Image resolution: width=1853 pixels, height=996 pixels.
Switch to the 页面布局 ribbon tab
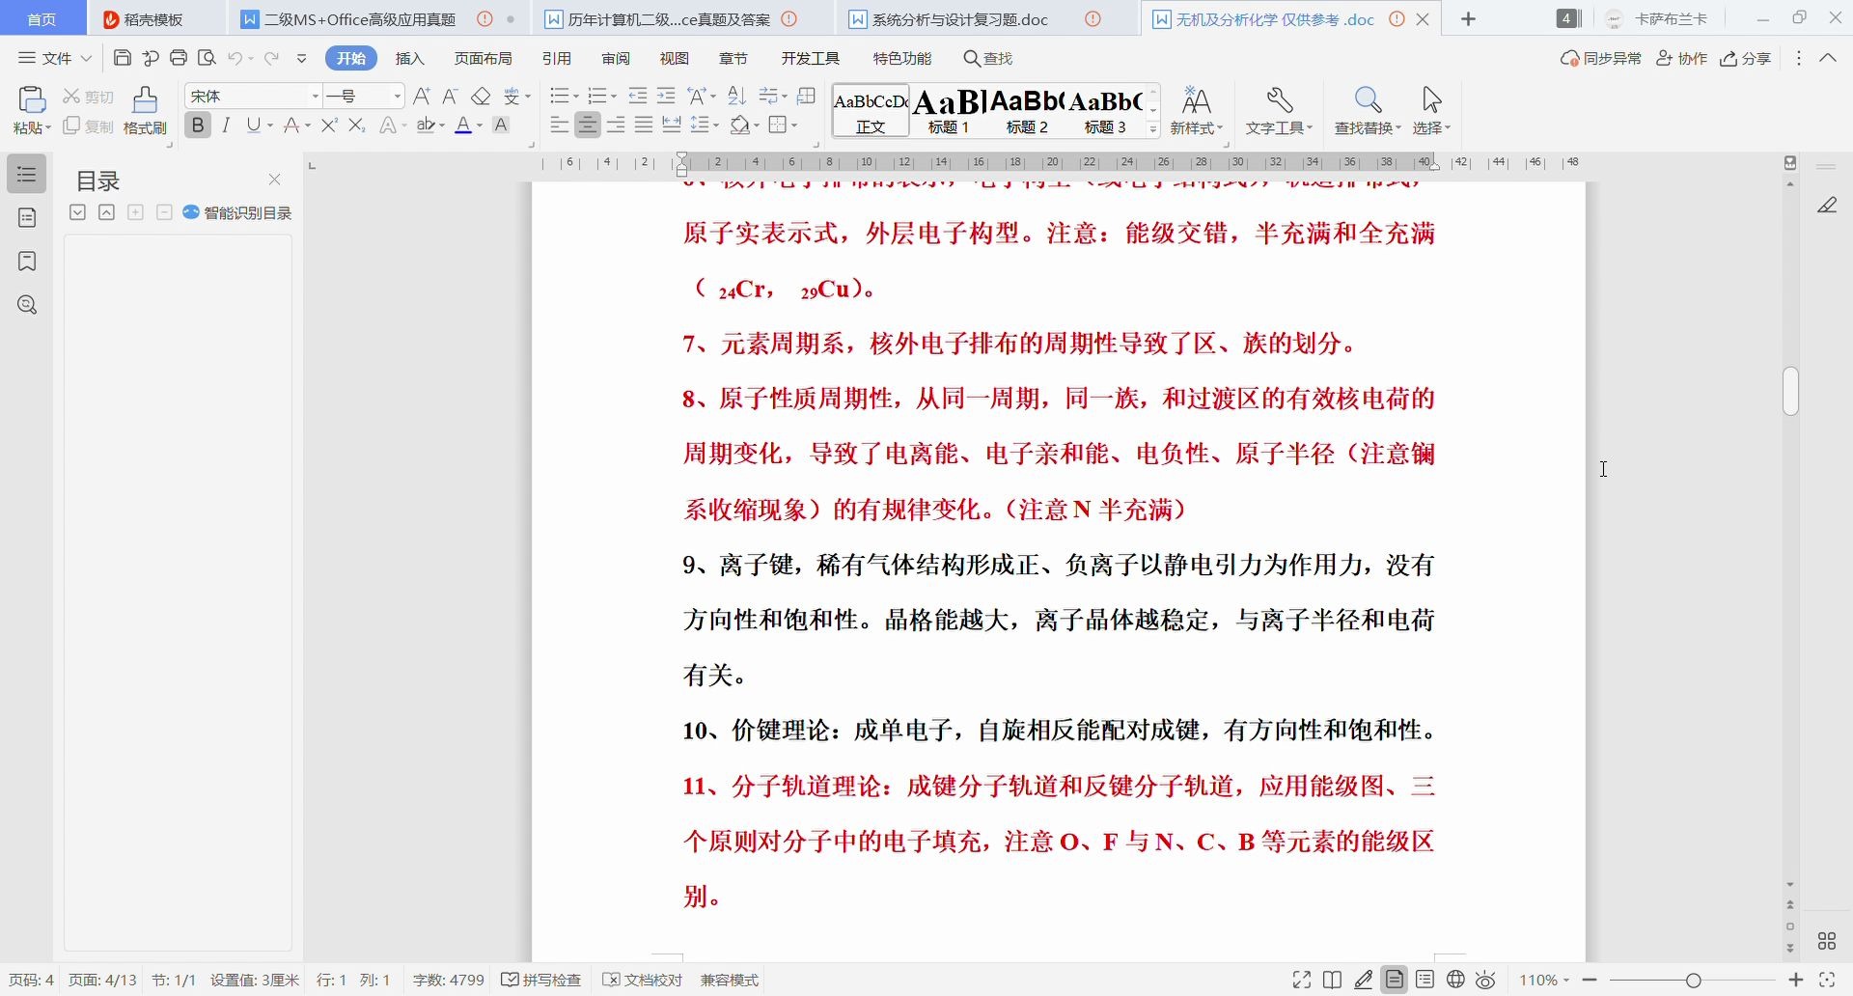point(483,58)
